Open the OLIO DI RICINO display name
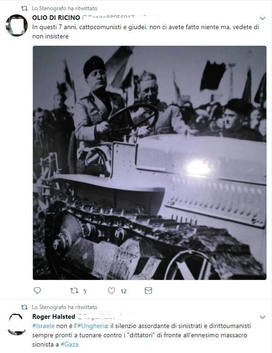The width and height of the screenshot is (272, 353). click(56, 18)
